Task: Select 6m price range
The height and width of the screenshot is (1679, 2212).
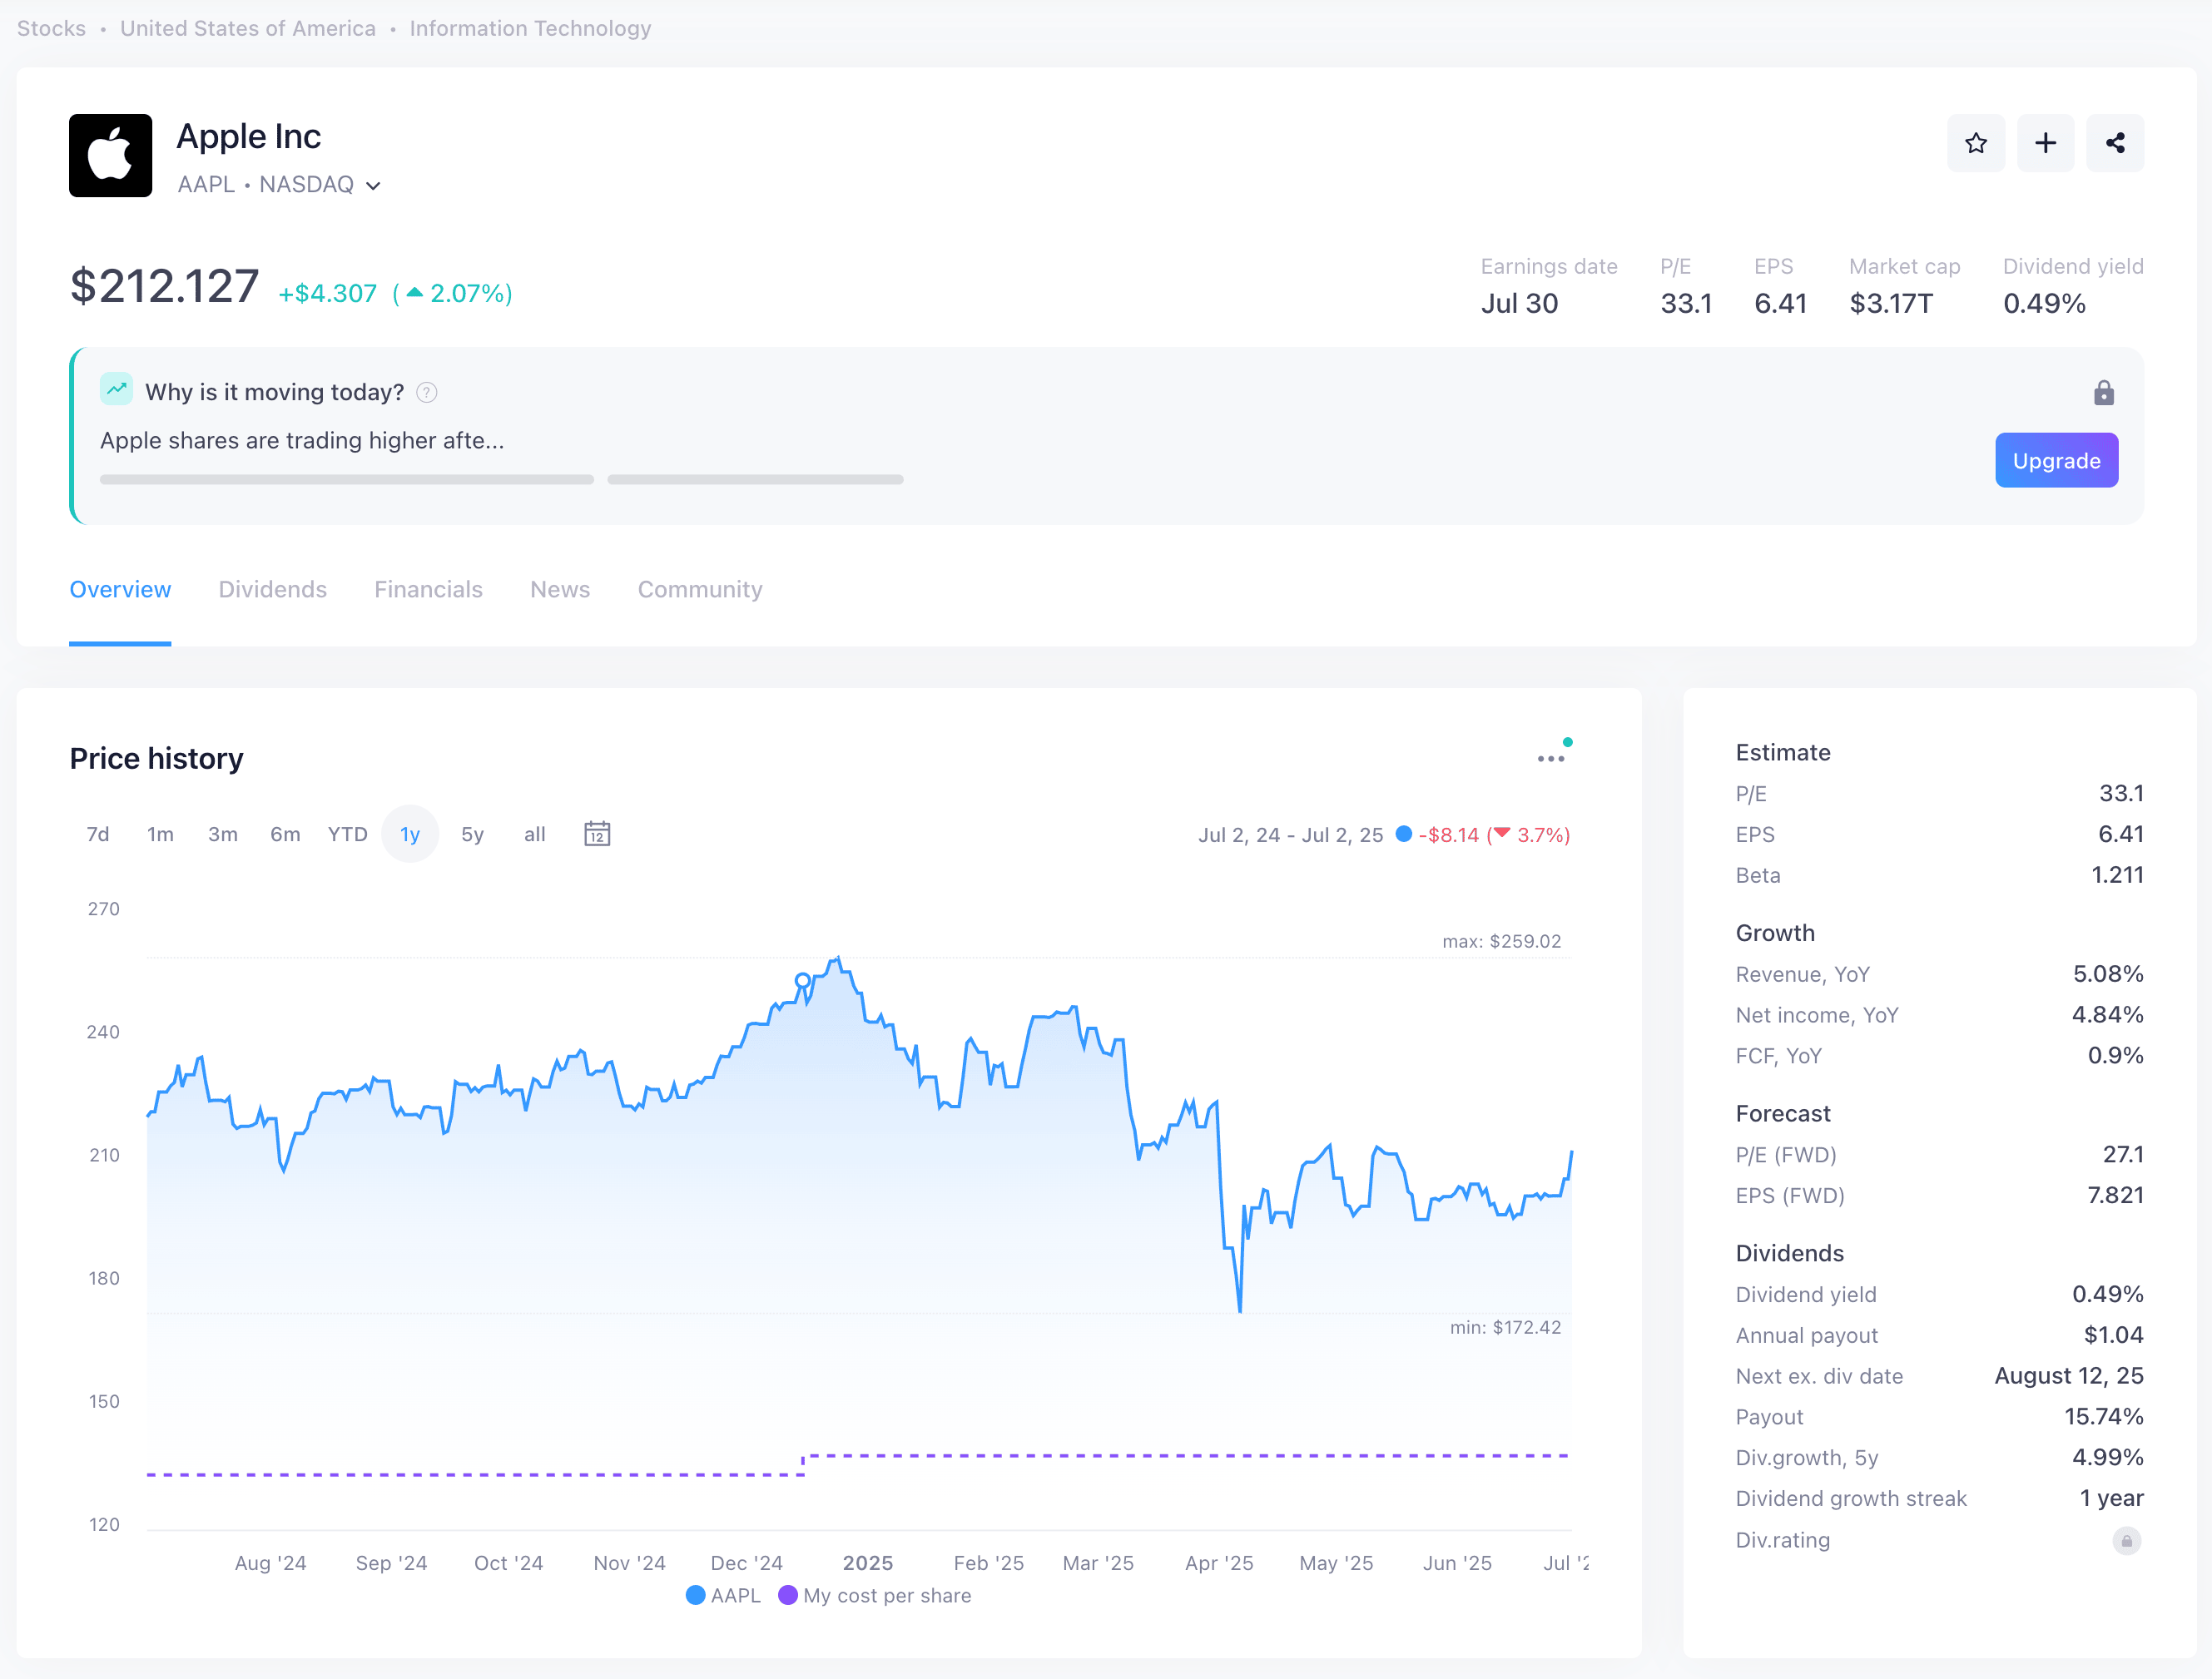Action: 285,833
